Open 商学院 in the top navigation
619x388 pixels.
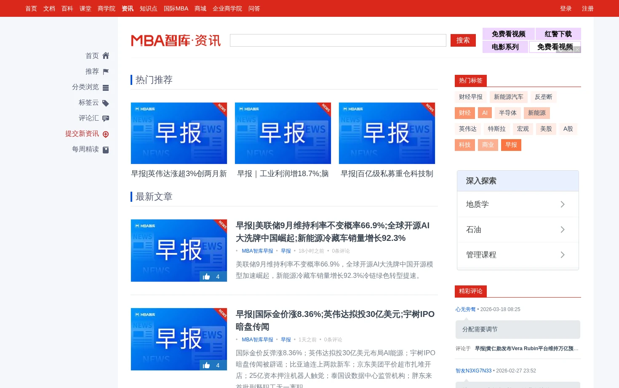click(107, 8)
